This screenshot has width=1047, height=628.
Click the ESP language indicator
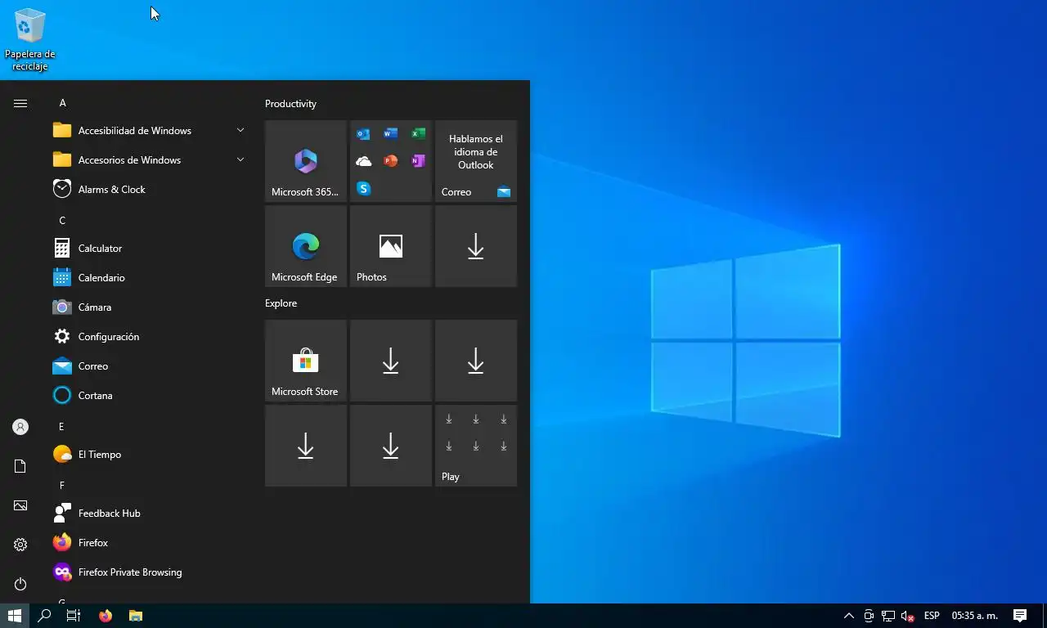932,616
